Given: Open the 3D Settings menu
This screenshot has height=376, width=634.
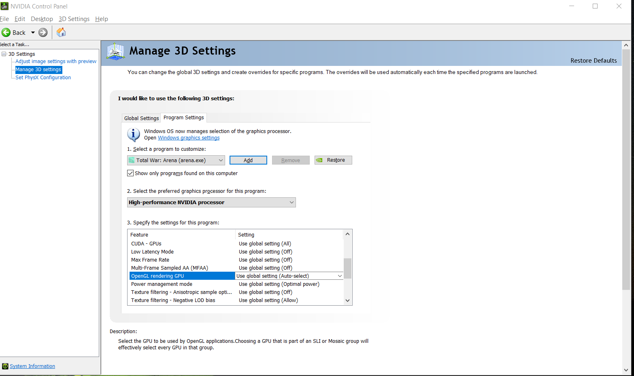Looking at the screenshot, I should point(74,19).
